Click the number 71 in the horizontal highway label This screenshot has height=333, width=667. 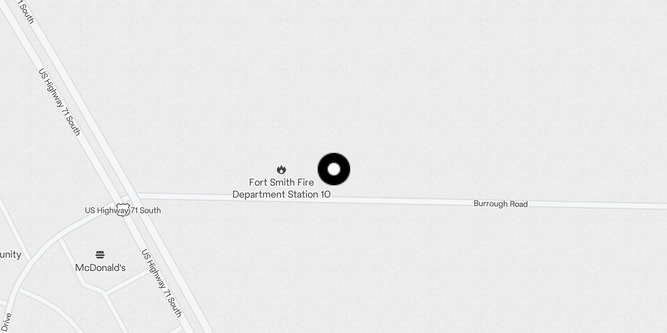[x=134, y=210]
